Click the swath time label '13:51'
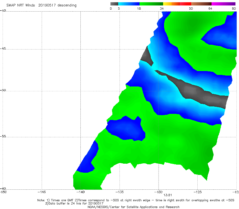Image resolution: width=239 pixels, height=209 pixels. click(x=168, y=195)
